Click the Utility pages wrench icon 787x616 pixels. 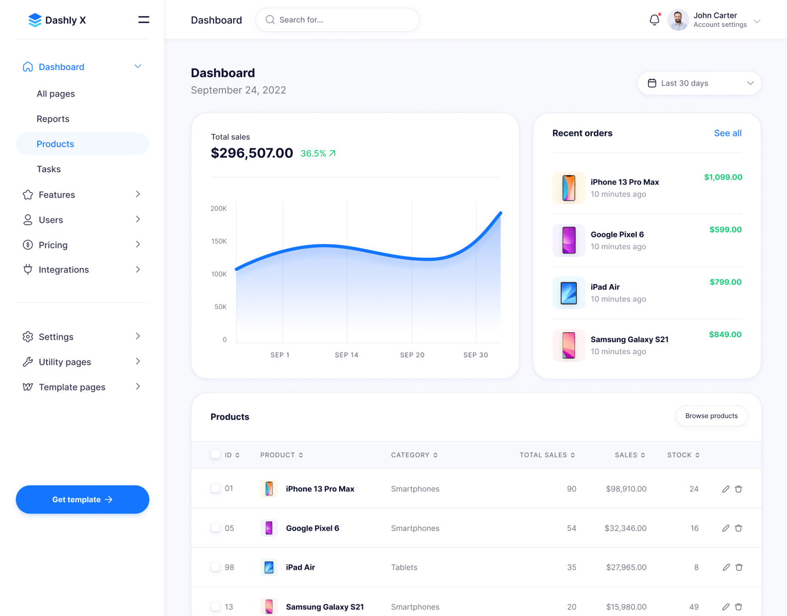click(x=28, y=362)
